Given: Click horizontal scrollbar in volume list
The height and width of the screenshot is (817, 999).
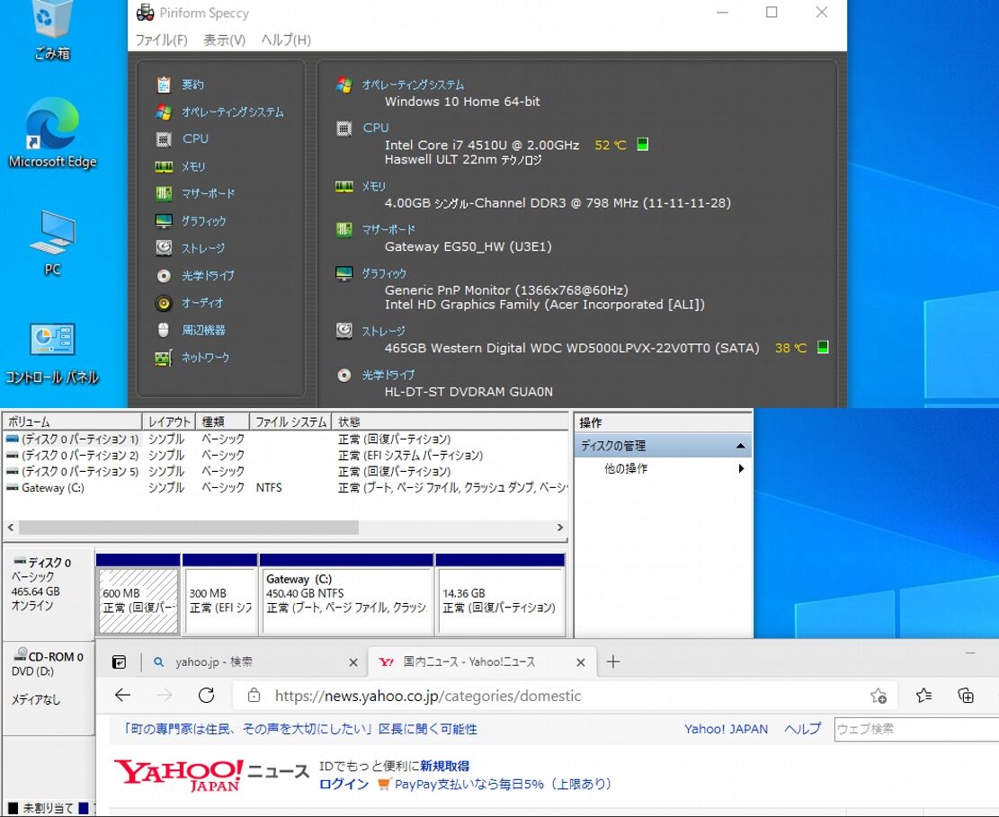Looking at the screenshot, I should [x=189, y=528].
